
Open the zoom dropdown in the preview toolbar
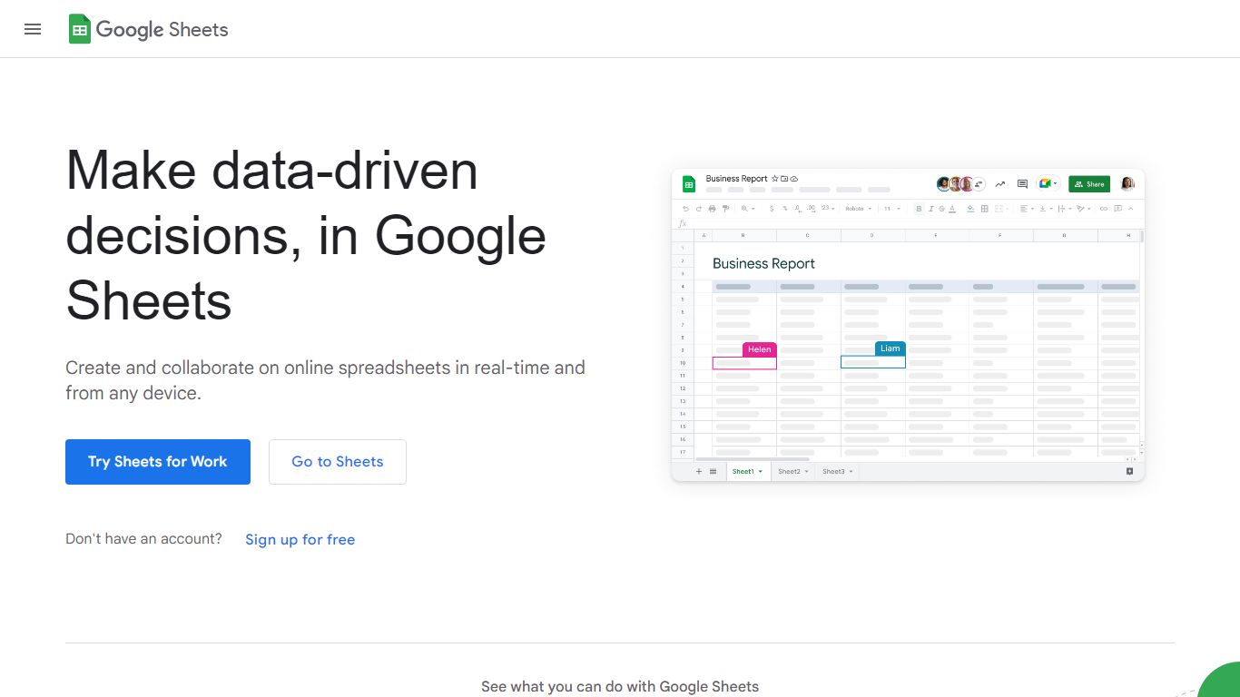coord(748,209)
